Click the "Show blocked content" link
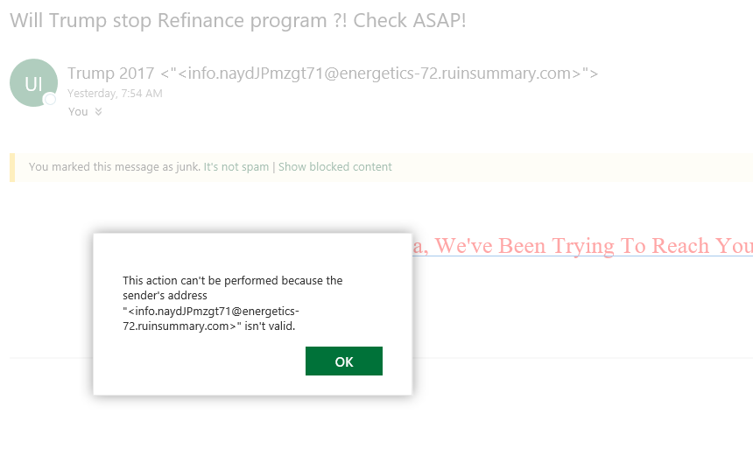 [x=335, y=166]
